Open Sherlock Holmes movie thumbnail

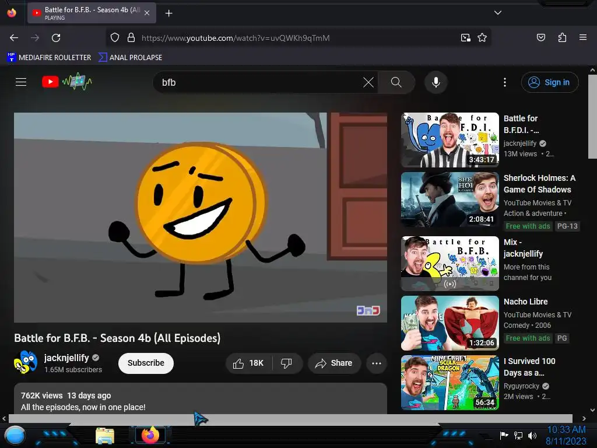(450, 199)
